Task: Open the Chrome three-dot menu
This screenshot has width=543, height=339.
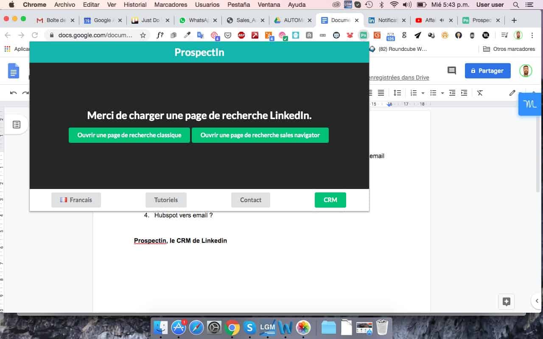Action: click(532, 35)
